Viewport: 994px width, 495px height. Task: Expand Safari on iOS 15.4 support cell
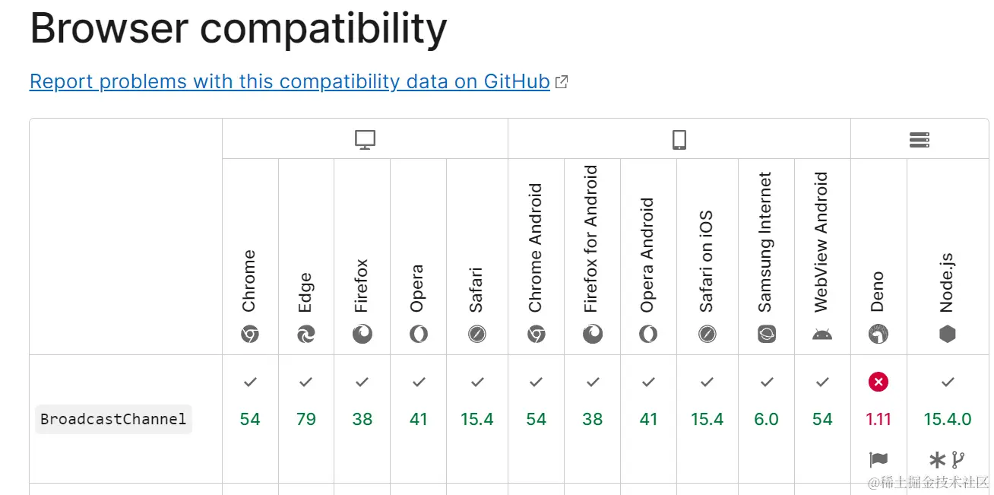(707, 419)
